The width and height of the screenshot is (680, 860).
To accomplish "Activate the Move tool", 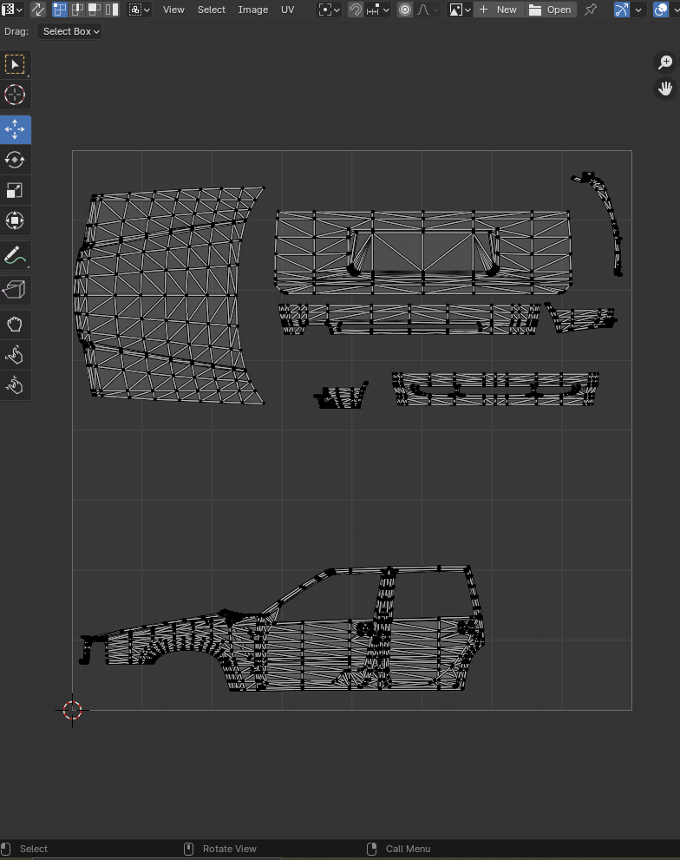I will pyautogui.click(x=15, y=129).
